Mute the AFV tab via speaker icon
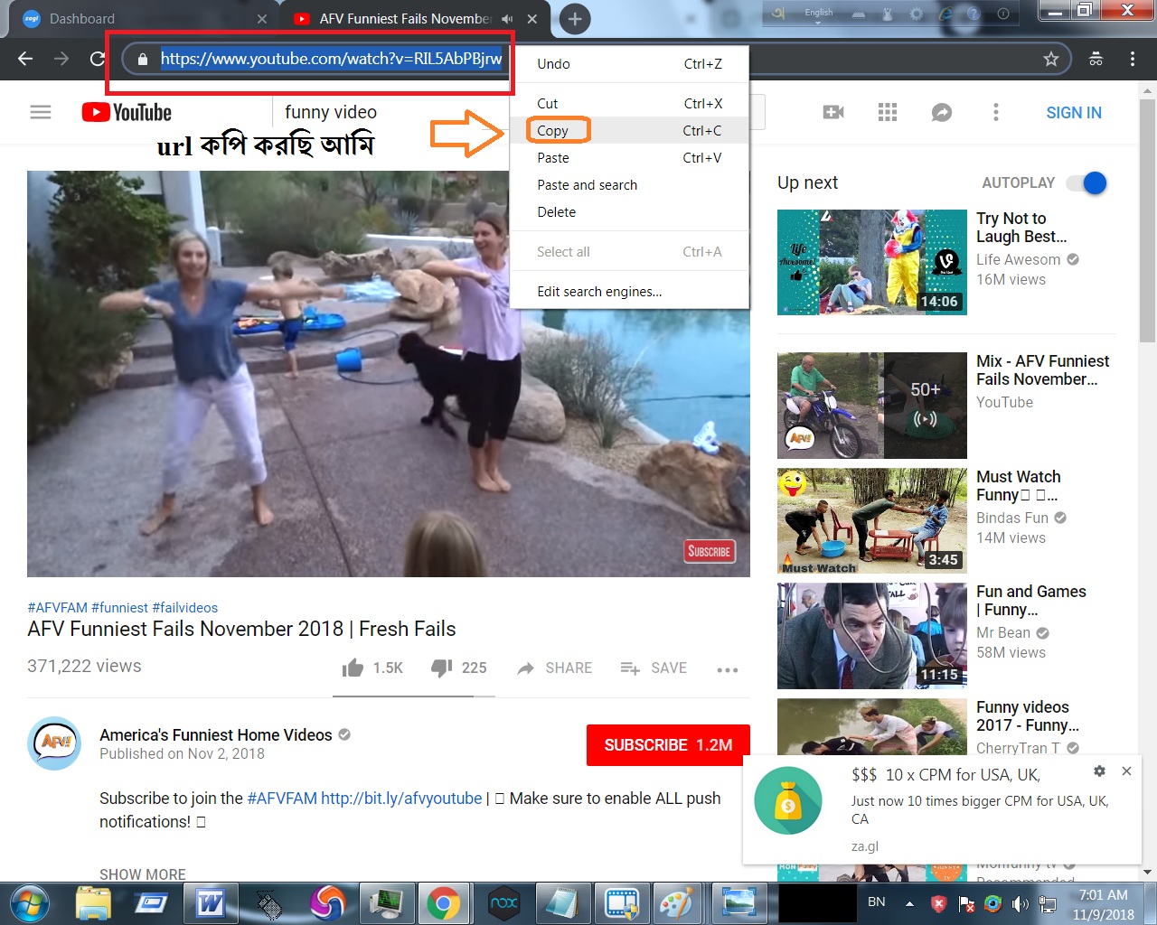Viewport: 1157px width, 925px height. pos(507,19)
